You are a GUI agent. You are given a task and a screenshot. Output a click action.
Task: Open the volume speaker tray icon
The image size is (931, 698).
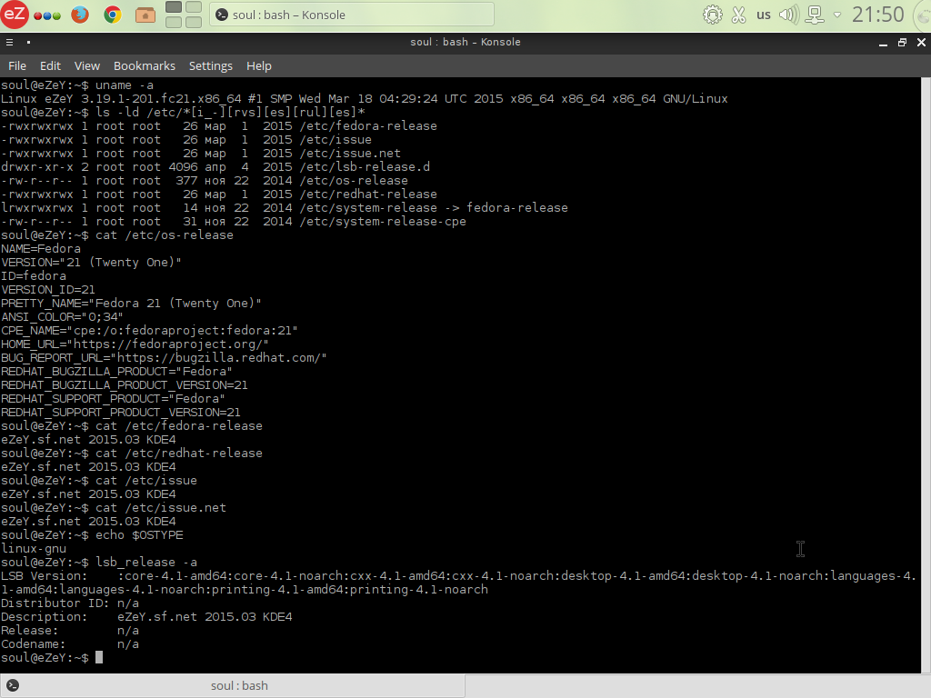[x=789, y=15]
